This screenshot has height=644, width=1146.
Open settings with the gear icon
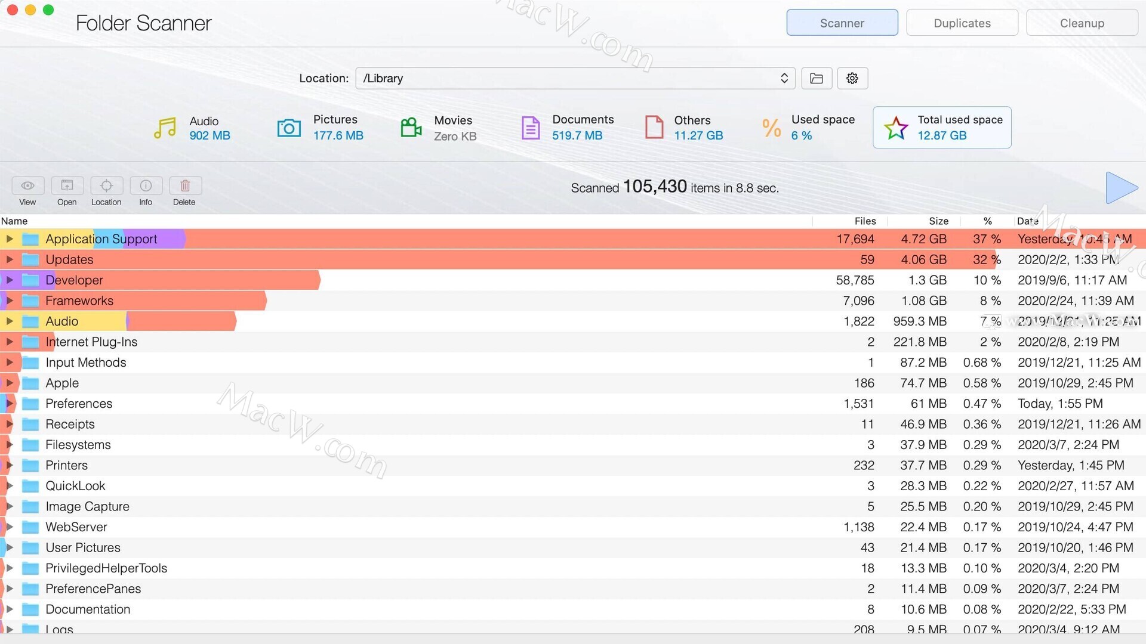pos(852,78)
